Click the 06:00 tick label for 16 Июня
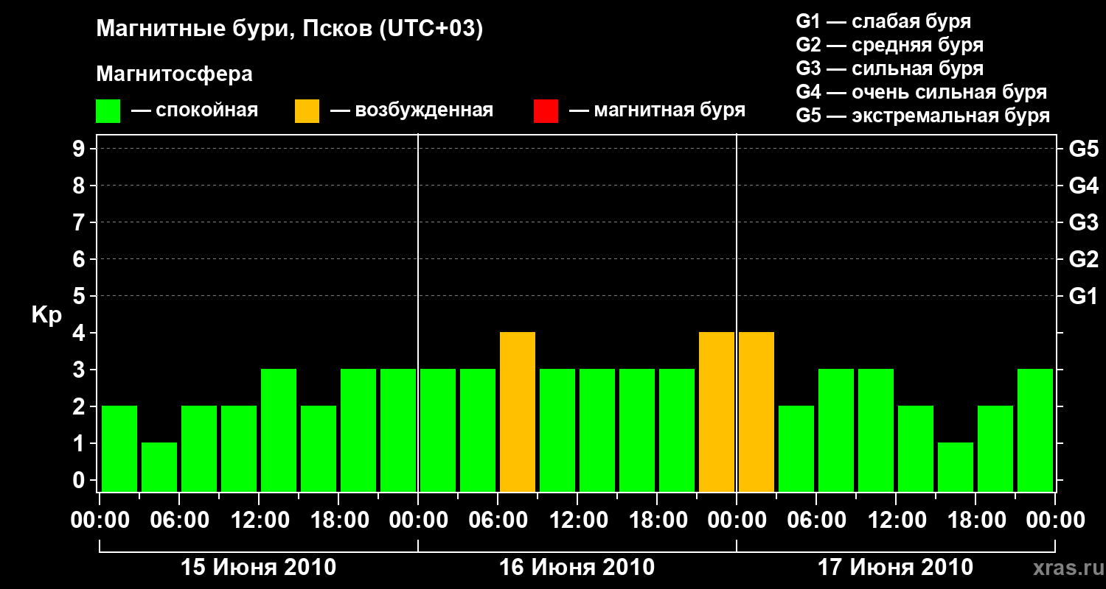Viewport: 1106px width, 589px height. tap(498, 520)
